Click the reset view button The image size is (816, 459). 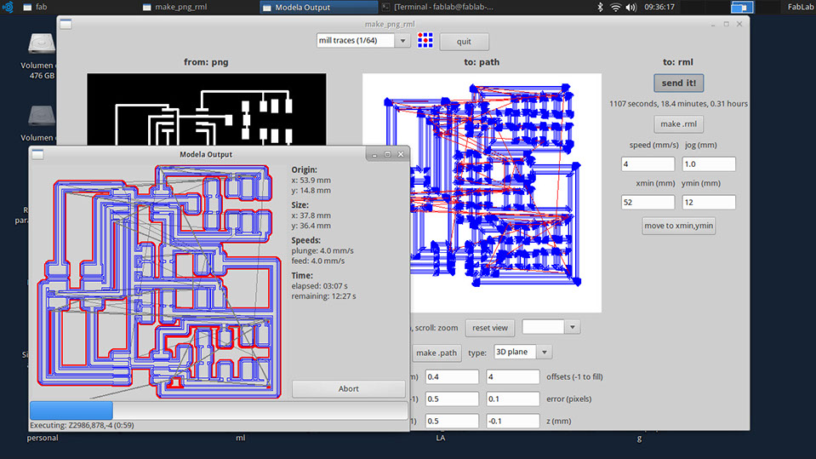point(490,328)
